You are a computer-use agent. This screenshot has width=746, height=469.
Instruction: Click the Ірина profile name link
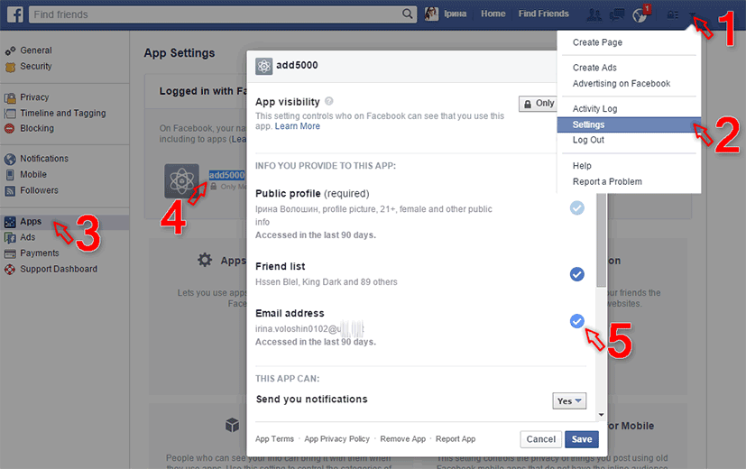click(455, 14)
